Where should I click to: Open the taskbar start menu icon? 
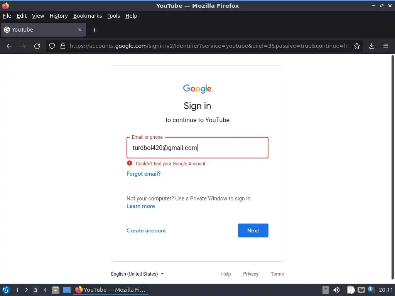pyautogui.click(x=6, y=290)
